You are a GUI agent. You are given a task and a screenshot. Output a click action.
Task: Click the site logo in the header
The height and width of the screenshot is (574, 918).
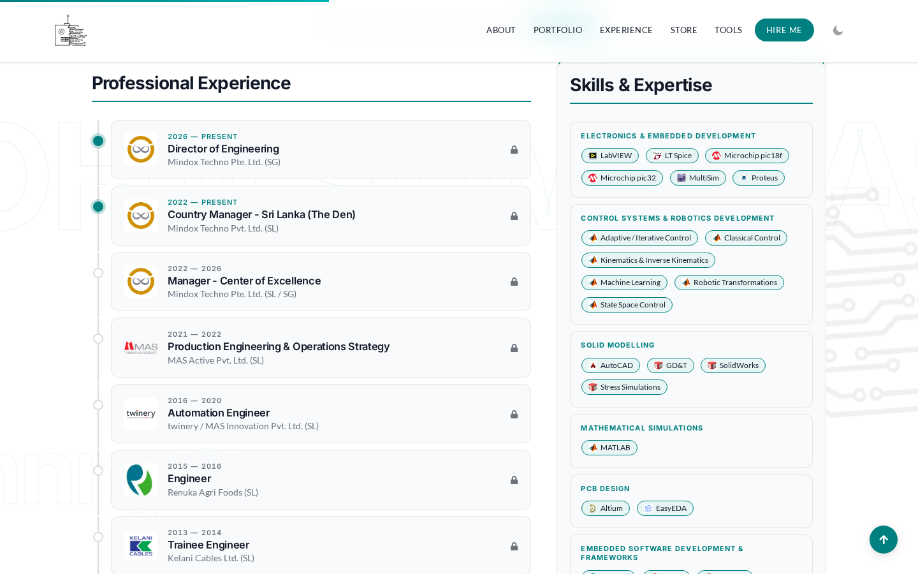pyautogui.click(x=70, y=31)
